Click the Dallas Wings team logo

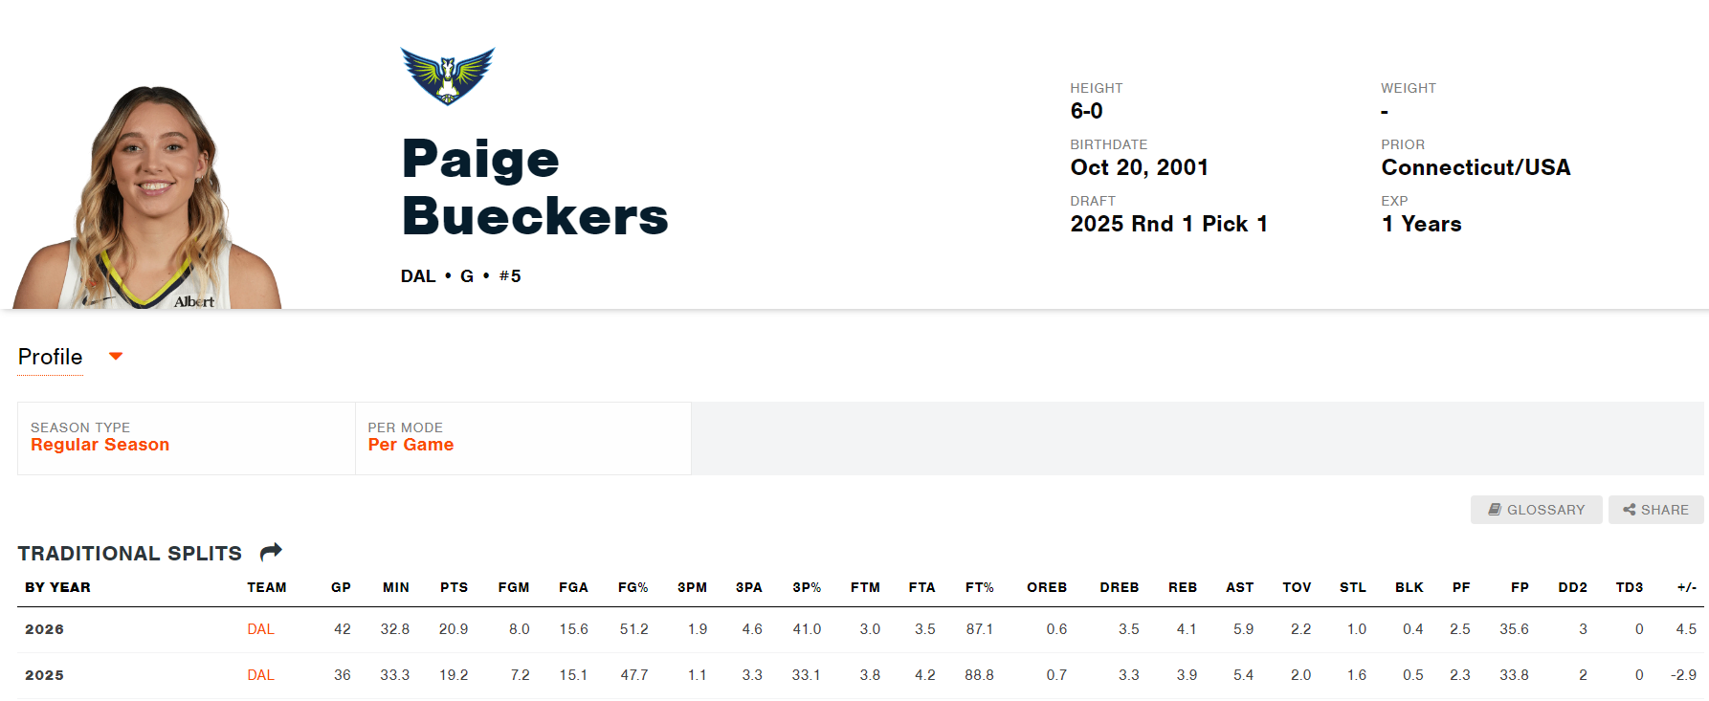[x=447, y=76]
